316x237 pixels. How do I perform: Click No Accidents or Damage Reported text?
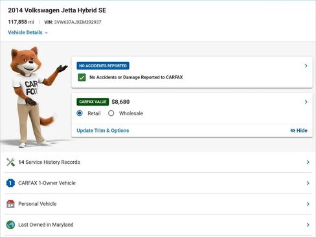[136, 77]
